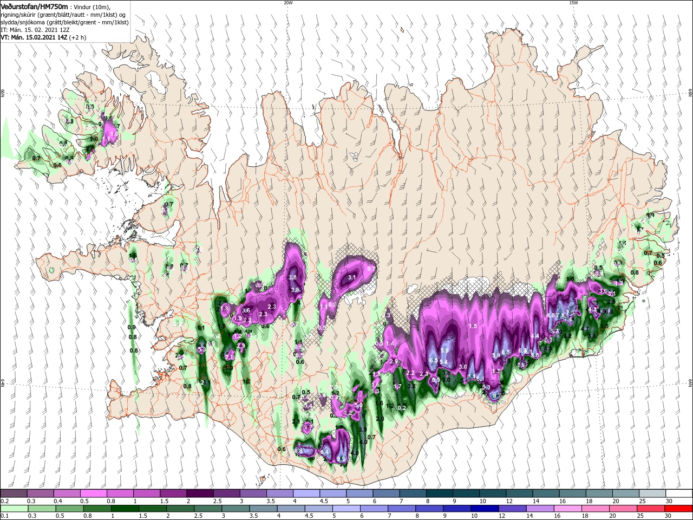The image size is (693, 520).
Task: Click the 3 swatch in the upper legend row
Action: coord(253,493)
